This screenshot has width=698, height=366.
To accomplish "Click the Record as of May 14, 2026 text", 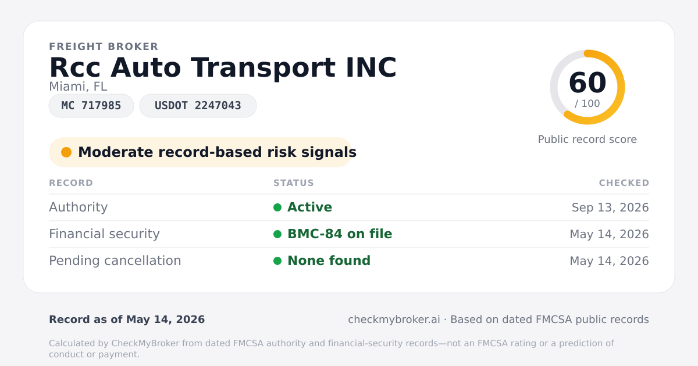I will coord(127,320).
